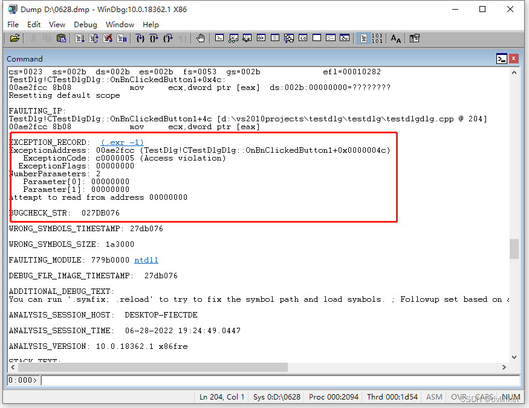Image resolution: width=529 pixels, height=408 pixels.
Task: Click the ASM status bar indicator
Action: tap(434, 397)
